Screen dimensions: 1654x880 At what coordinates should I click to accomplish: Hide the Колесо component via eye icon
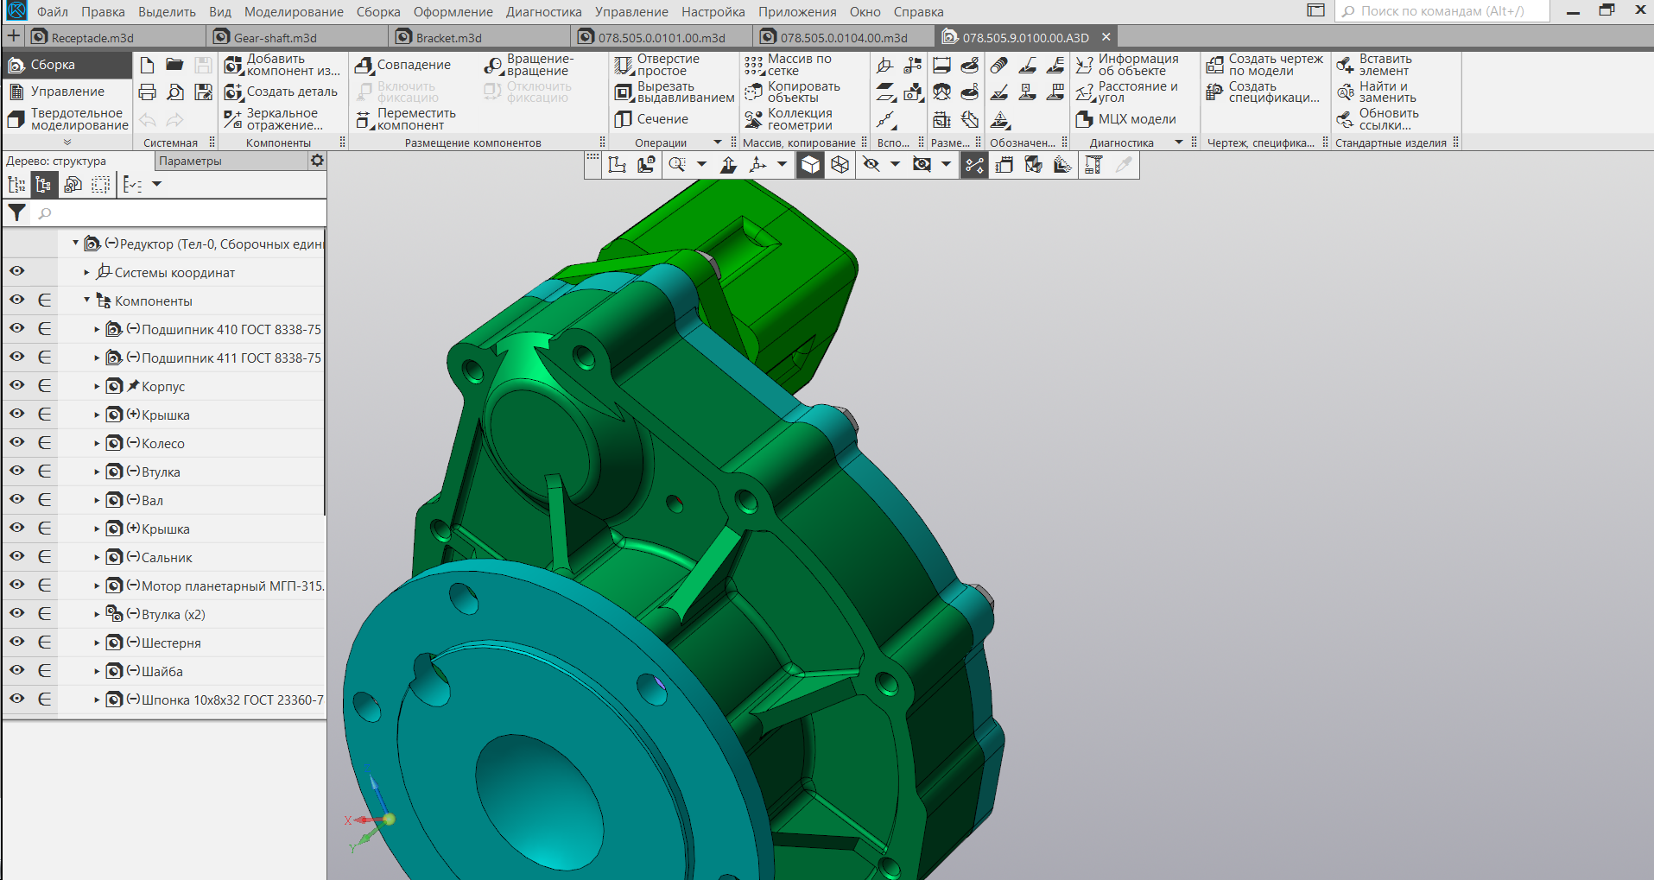[x=16, y=442]
